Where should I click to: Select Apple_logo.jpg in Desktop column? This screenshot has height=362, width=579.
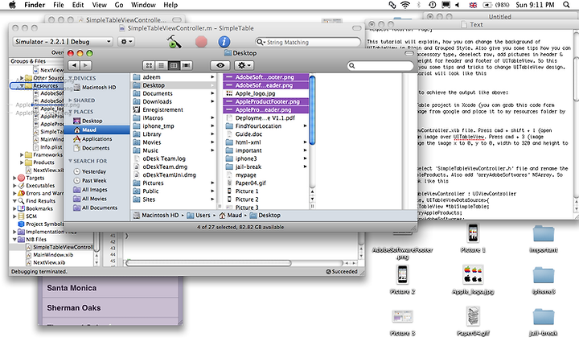pyautogui.click(x=266, y=93)
